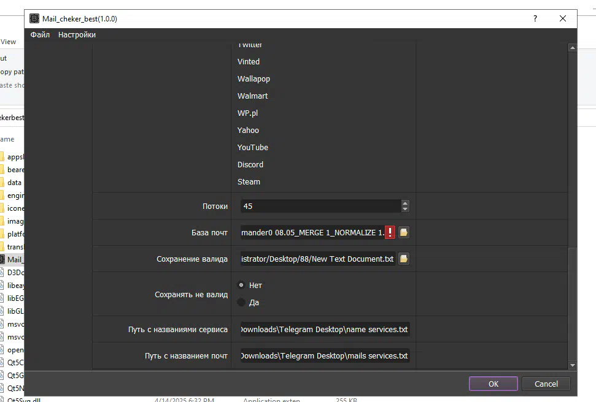The width and height of the screenshot is (596, 402).
Task: Click the mails services.txt path field
Action: click(x=325, y=355)
